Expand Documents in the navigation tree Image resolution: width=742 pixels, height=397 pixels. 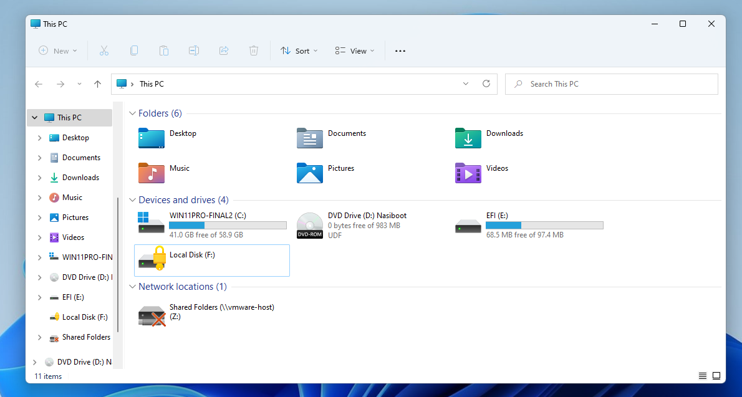click(x=40, y=158)
